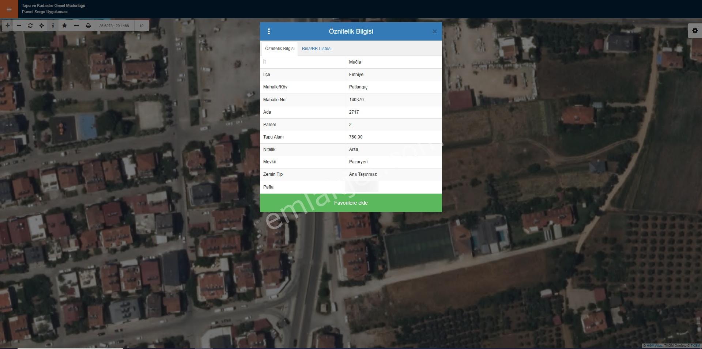The height and width of the screenshot is (349, 702).
Task: Click the zoom level value 19
Action: tap(141, 26)
